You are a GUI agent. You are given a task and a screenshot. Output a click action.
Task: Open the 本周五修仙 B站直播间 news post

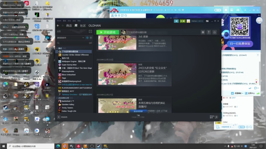[134, 105]
